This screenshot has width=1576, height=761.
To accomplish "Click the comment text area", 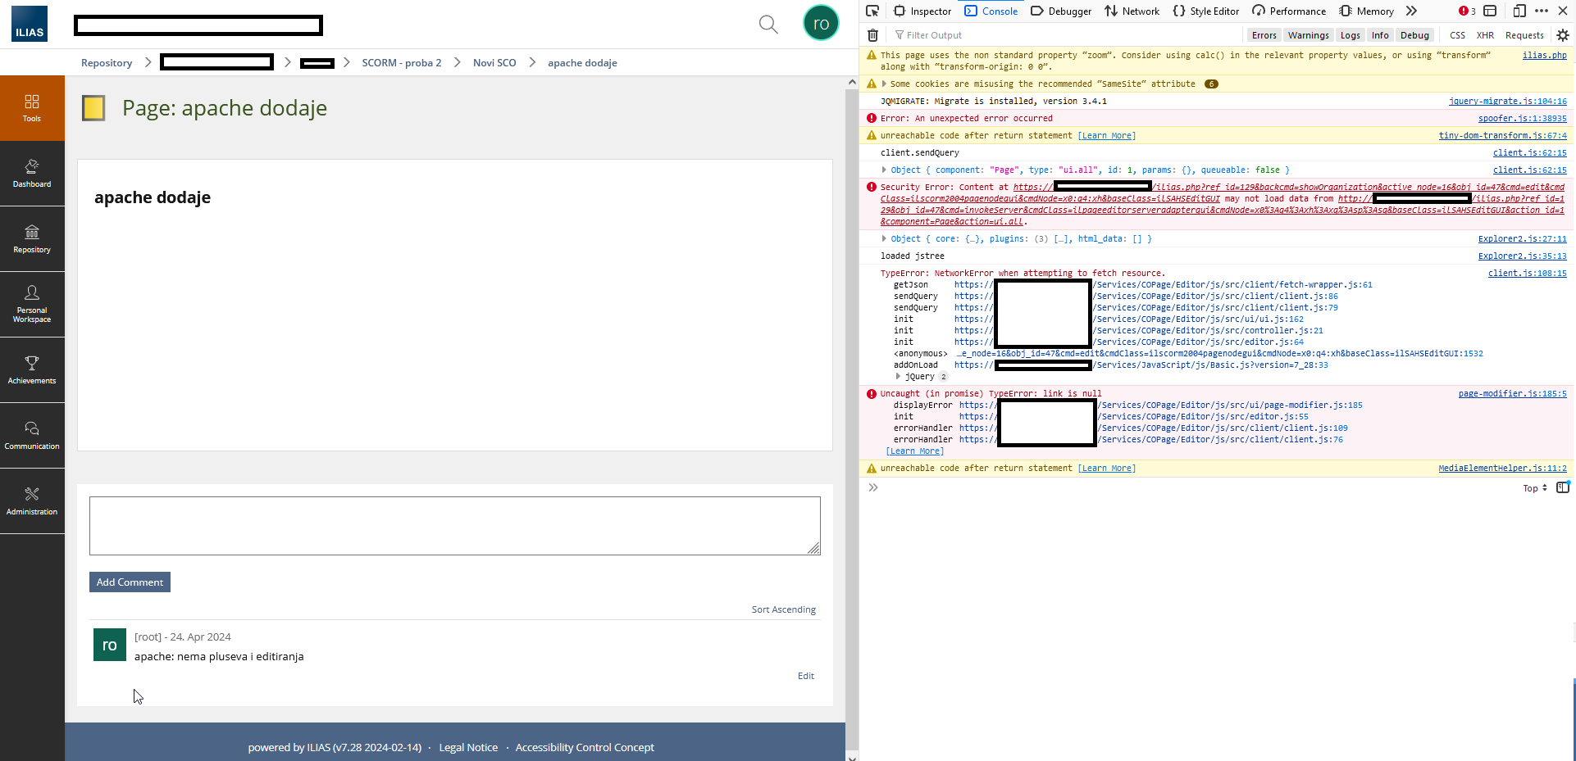I will (454, 525).
